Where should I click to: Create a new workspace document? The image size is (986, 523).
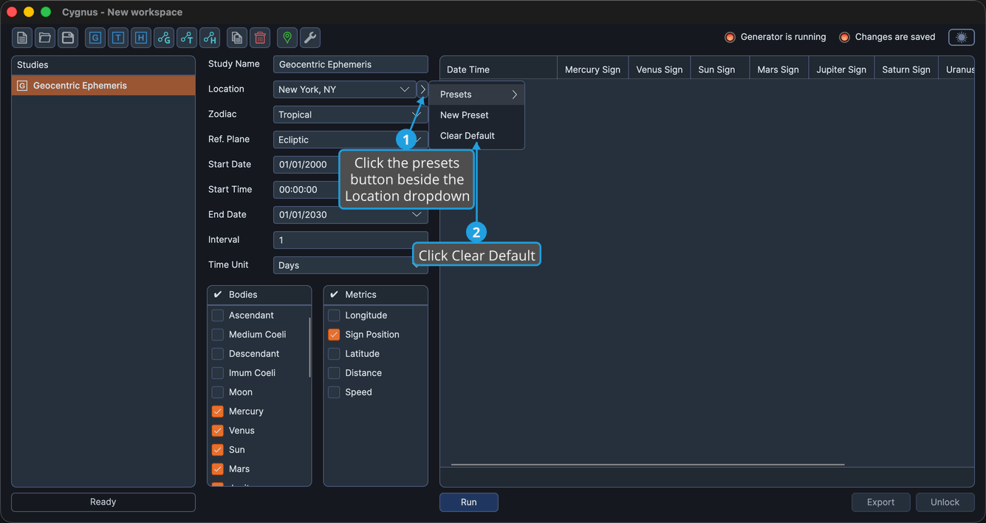[22, 38]
